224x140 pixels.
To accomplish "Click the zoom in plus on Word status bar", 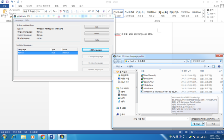I will 214,132.
